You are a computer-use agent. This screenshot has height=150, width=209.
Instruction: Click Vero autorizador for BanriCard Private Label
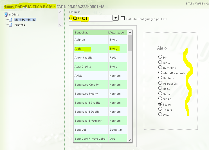pos(112,139)
